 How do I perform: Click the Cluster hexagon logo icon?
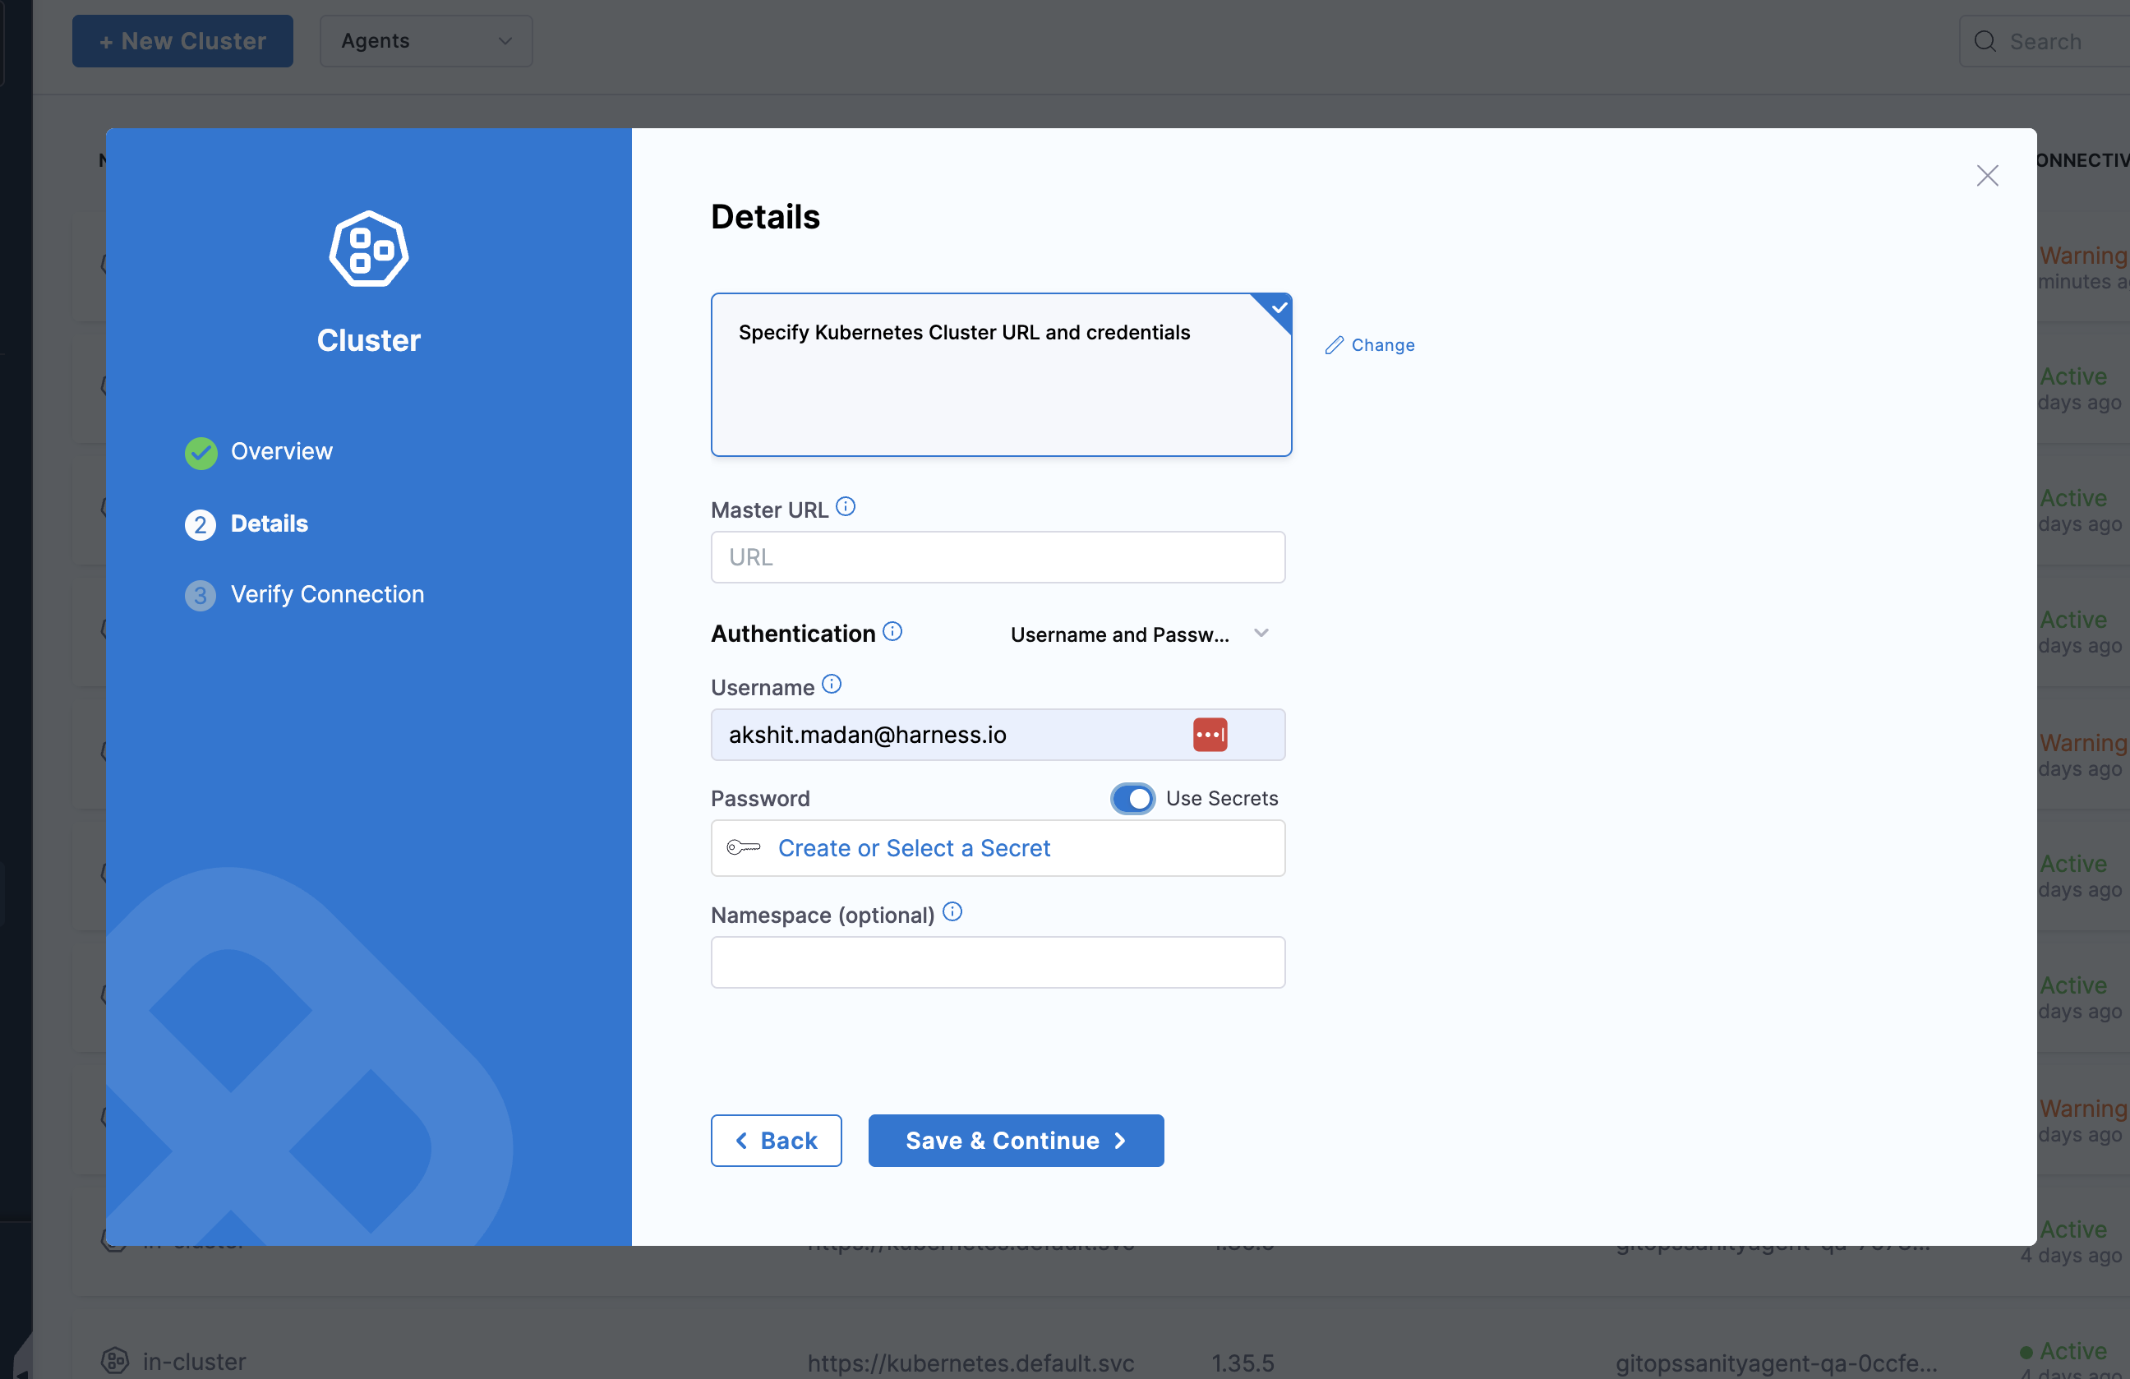369,250
